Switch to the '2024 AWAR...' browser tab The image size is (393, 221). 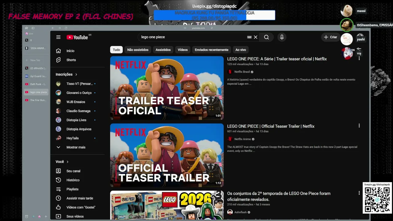pyautogui.click(x=36, y=48)
